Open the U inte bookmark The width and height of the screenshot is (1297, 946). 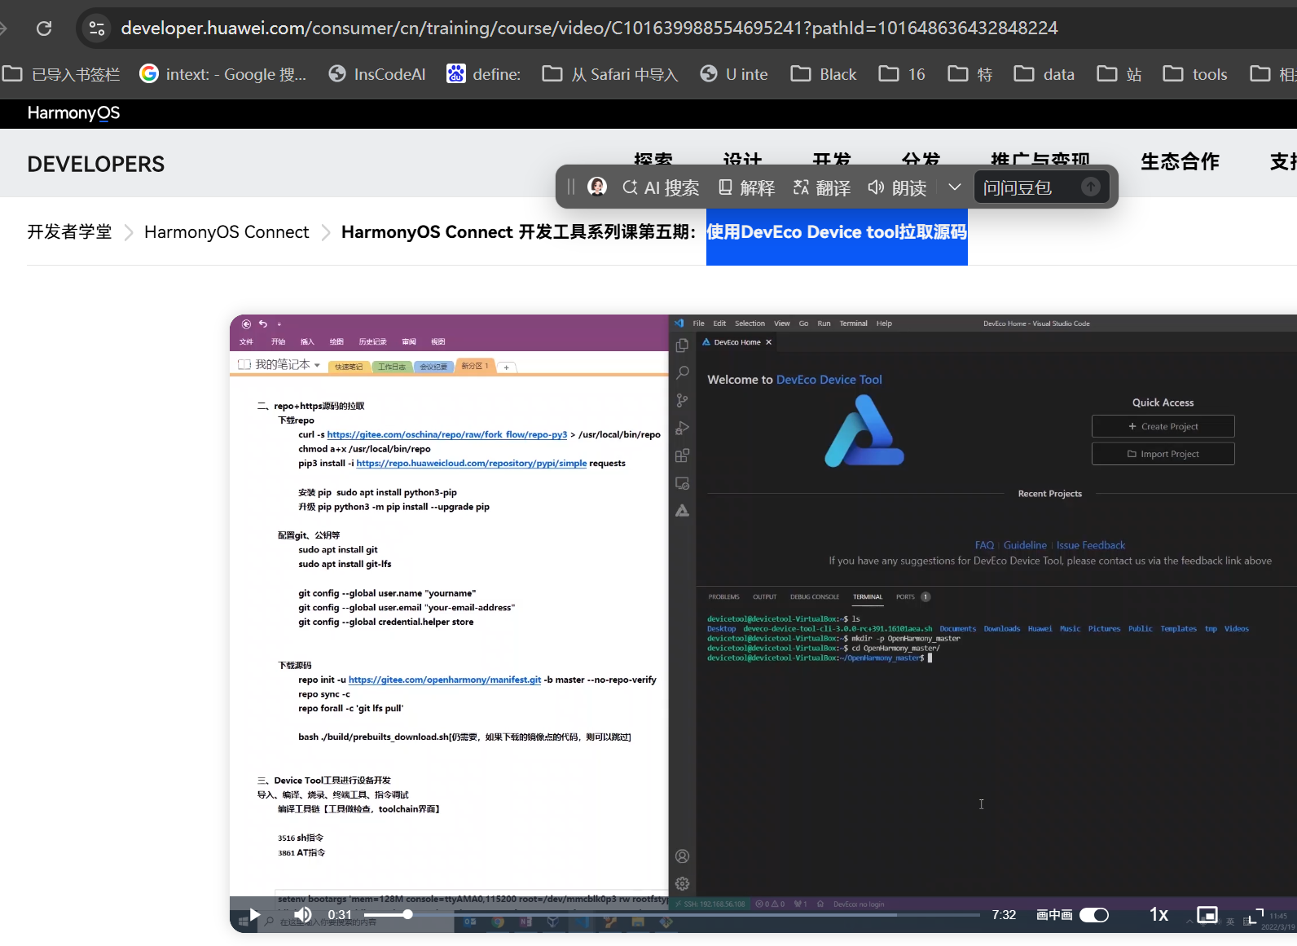pos(734,74)
